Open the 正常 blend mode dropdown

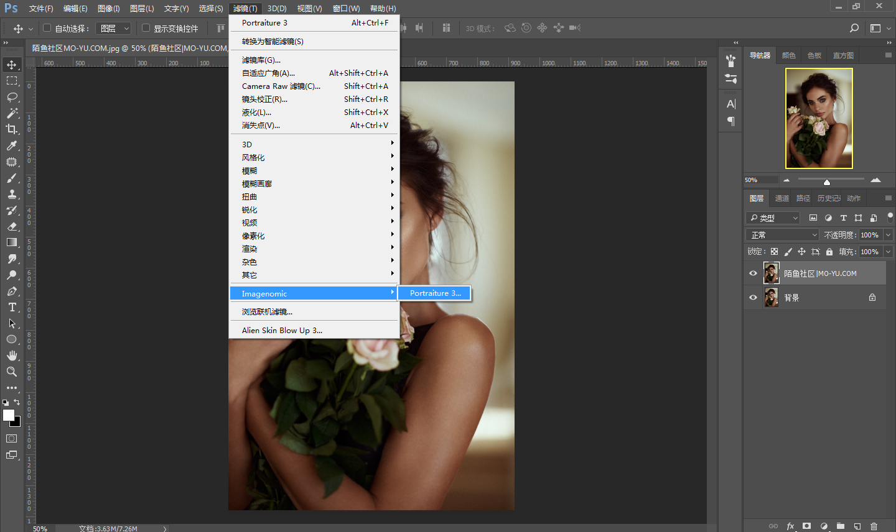coord(783,235)
